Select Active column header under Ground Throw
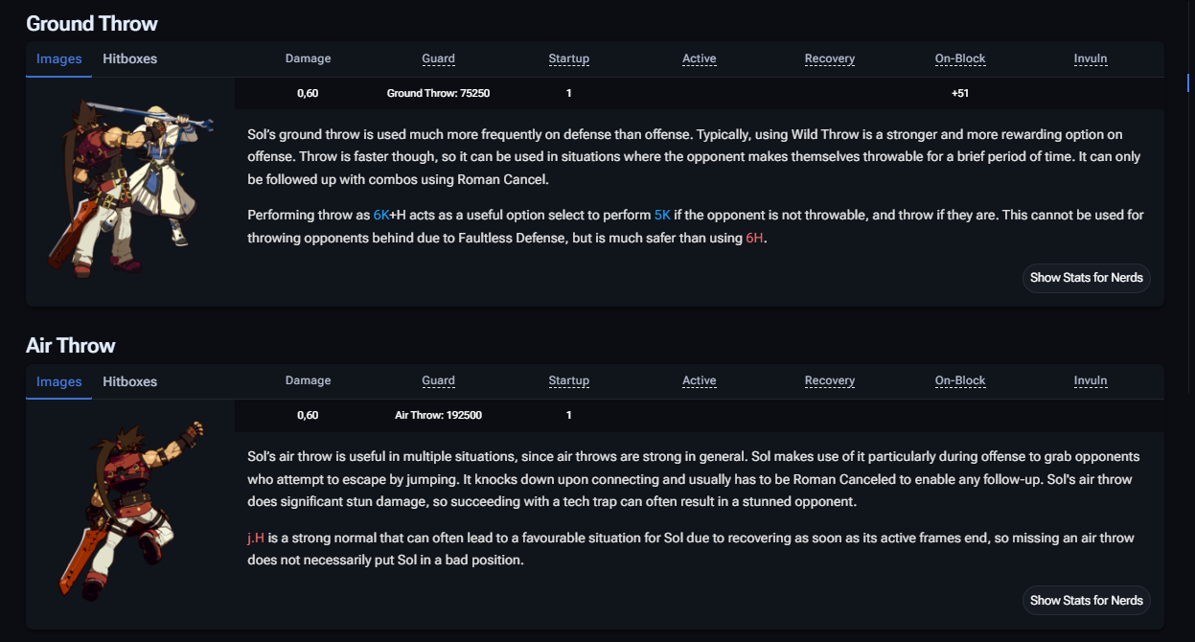This screenshot has height=642, width=1195. [x=699, y=58]
